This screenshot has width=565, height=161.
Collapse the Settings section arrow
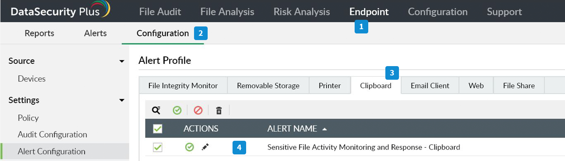[x=122, y=100]
